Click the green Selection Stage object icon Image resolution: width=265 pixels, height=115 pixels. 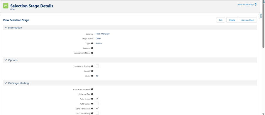(x=6, y=6)
